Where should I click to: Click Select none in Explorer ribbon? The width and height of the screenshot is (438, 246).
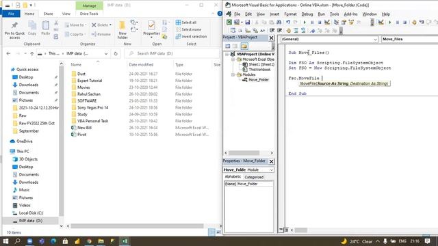pos(189,29)
